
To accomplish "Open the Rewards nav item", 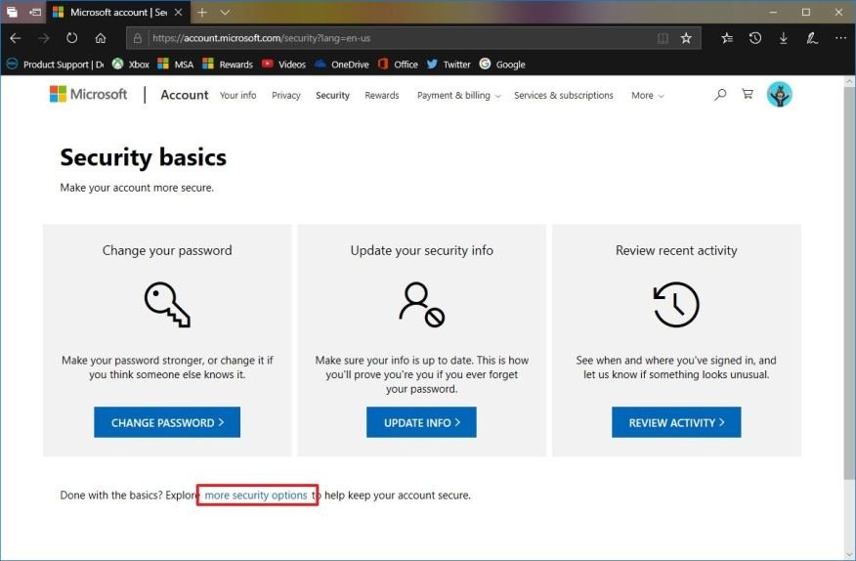I will pyautogui.click(x=381, y=96).
